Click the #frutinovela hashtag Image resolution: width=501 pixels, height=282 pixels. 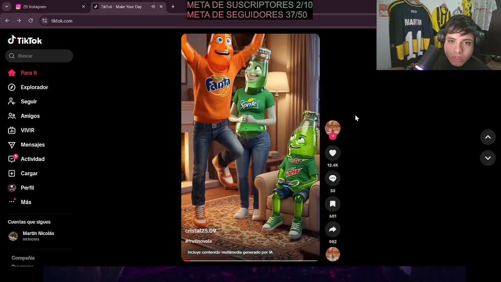pyautogui.click(x=198, y=241)
